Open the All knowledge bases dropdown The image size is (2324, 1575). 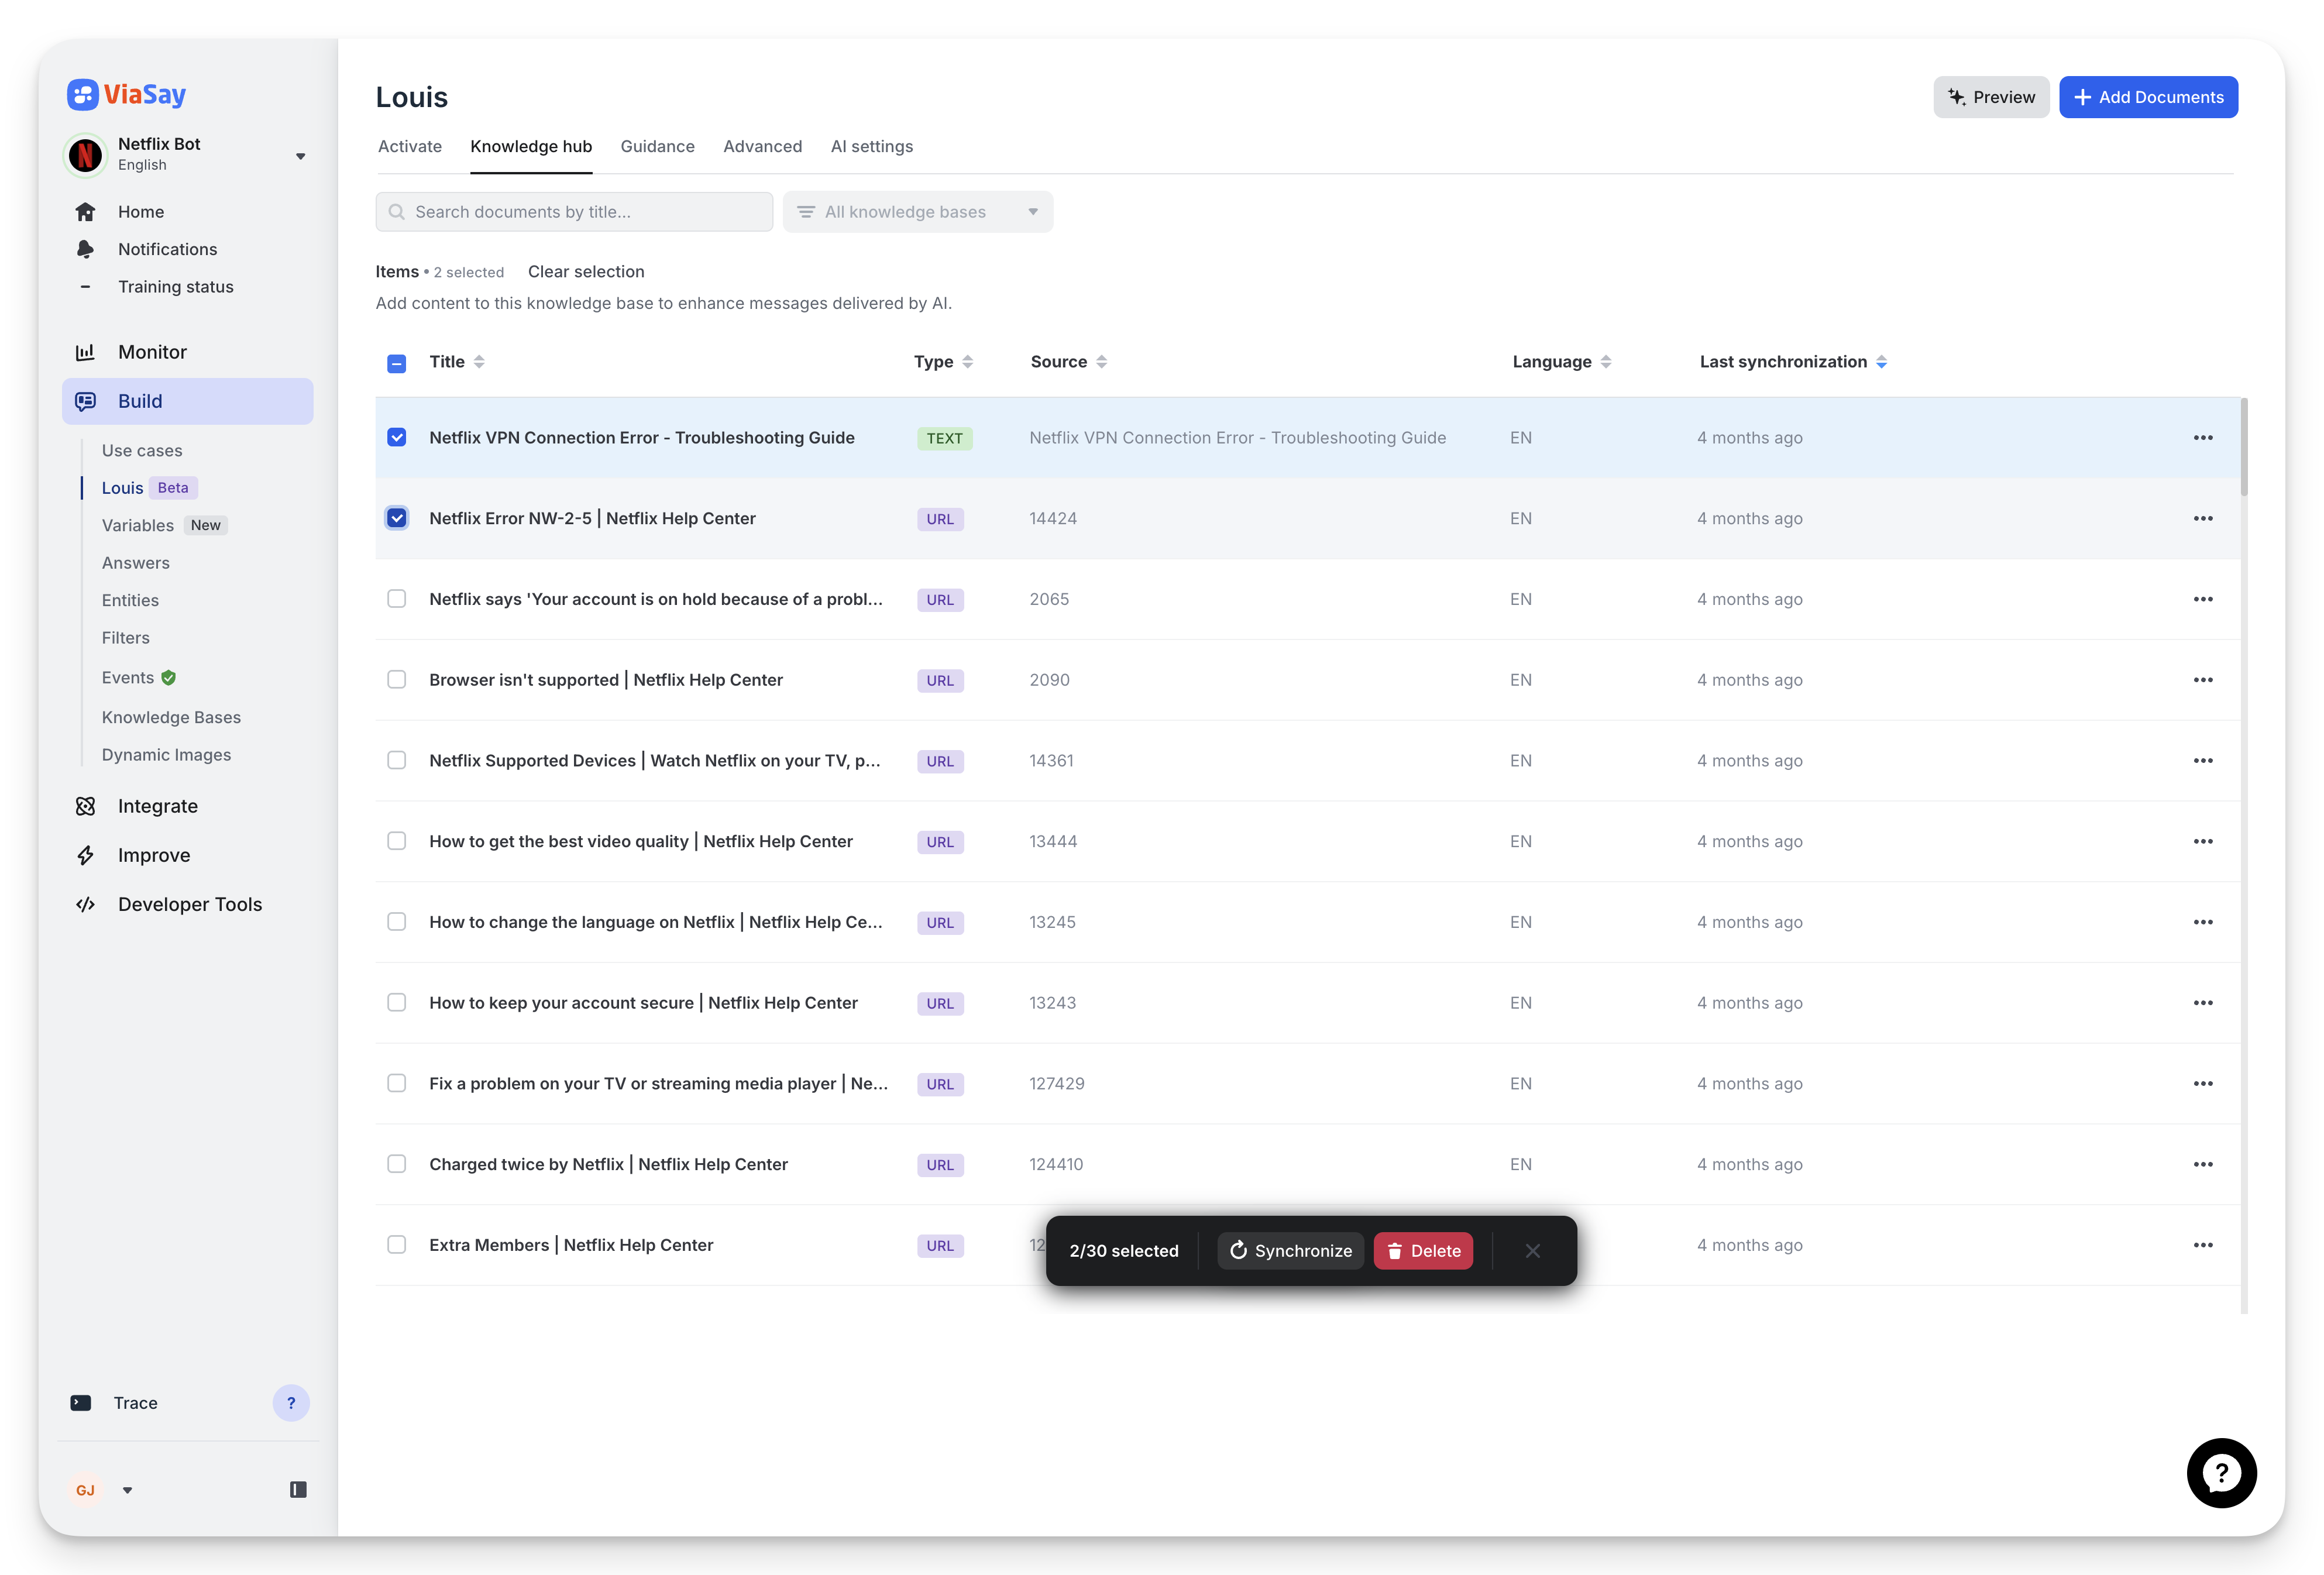pyautogui.click(x=917, y=211)
